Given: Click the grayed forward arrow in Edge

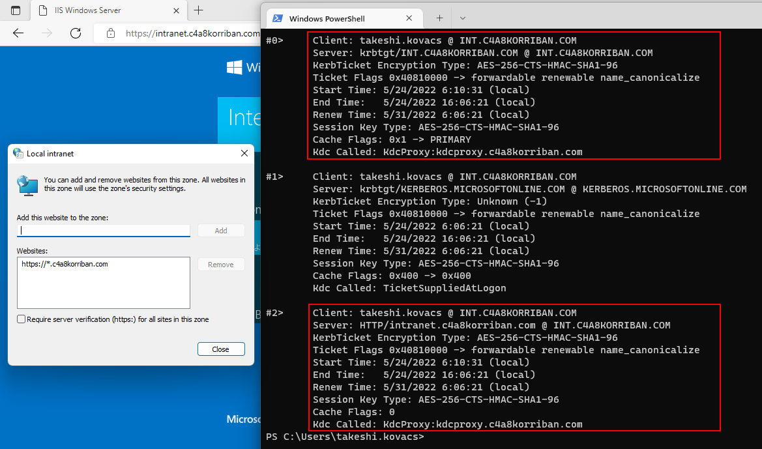Looking at the screenshot, I should pos(47,33).
